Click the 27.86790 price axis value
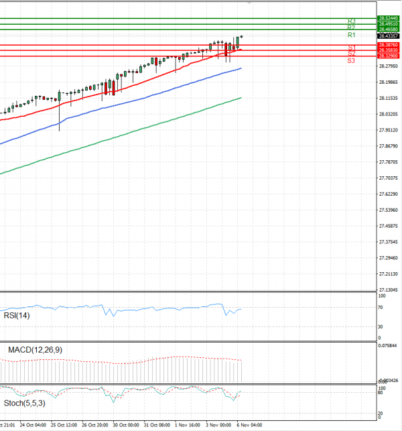This screenshot has height=431, width=402. point(388,146)
